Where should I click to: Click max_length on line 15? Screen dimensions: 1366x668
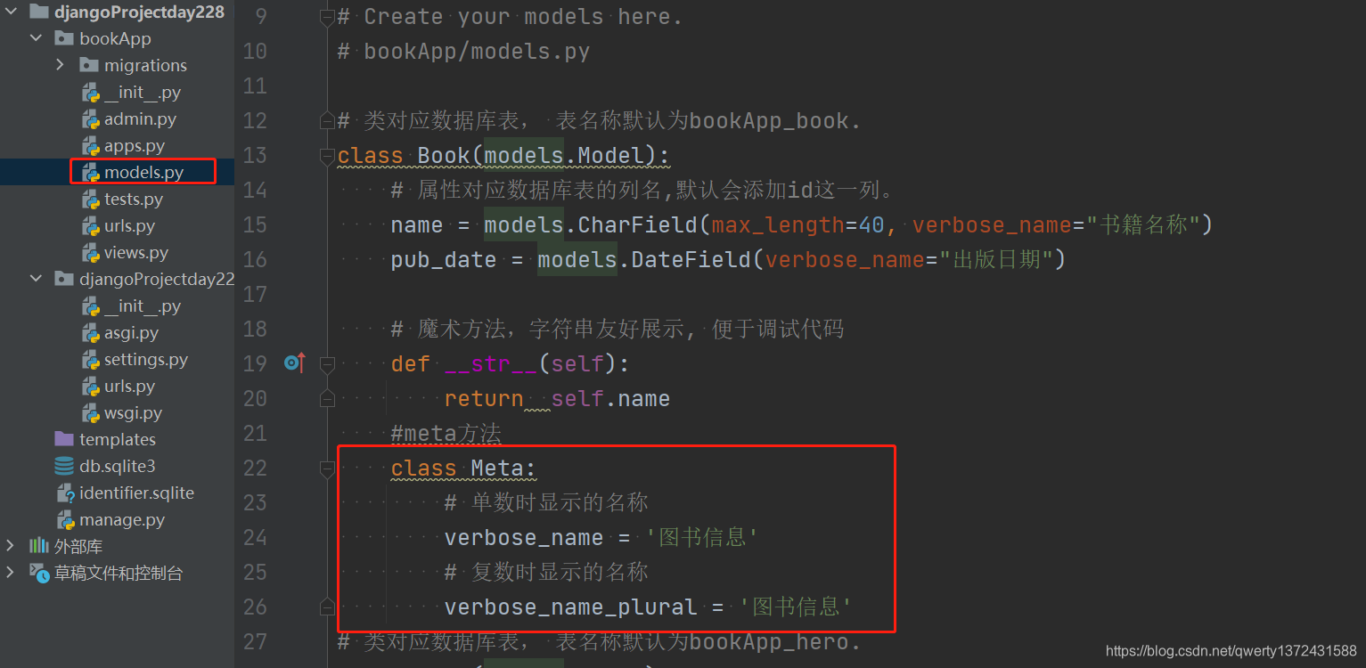point(778,225)
